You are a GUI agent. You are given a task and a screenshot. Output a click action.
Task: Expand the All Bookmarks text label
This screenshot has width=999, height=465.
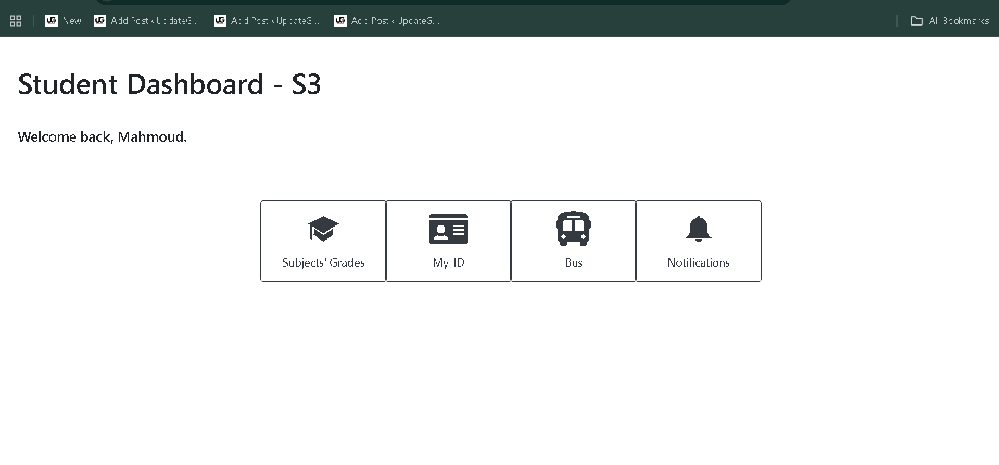click(958, 21)
